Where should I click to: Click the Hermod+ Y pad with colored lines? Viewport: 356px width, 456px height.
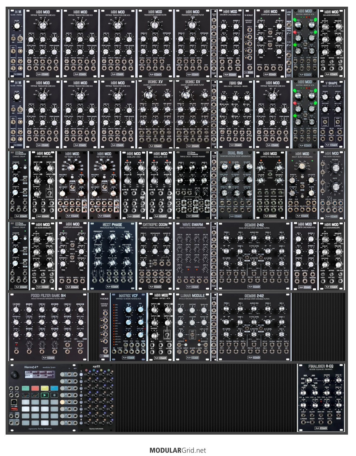[35, 395]
